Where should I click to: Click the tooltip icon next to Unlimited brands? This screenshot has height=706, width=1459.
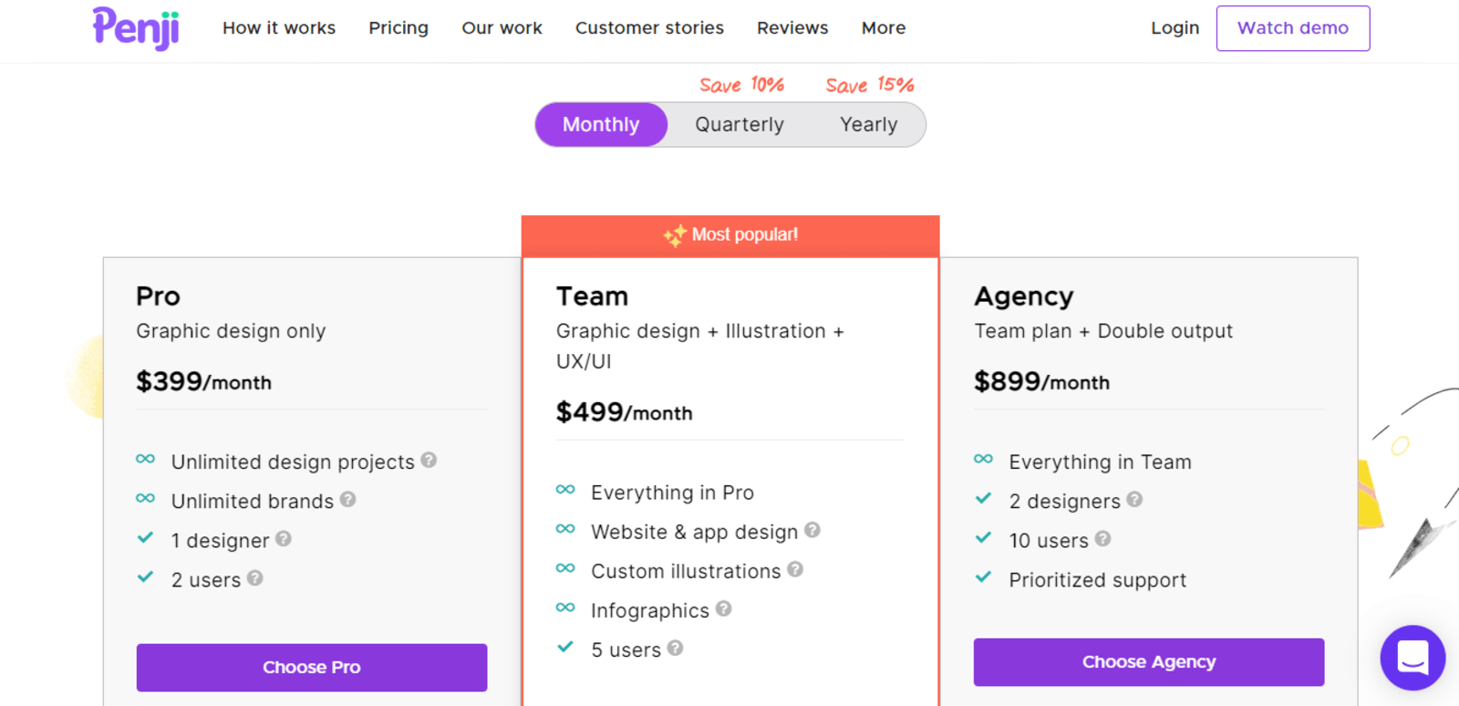tap(348, 500)
